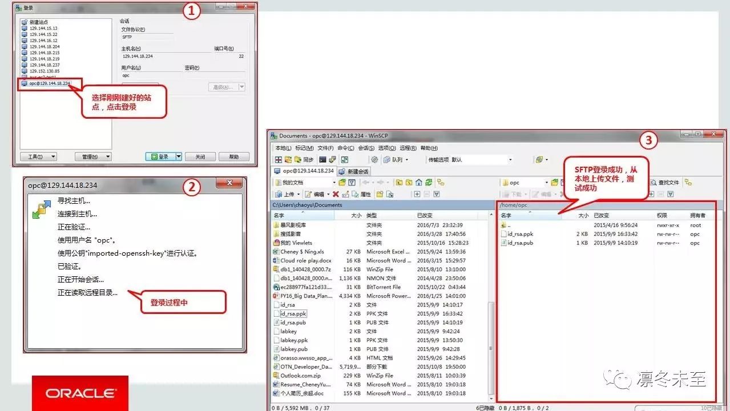The image size is (730, 411).
Task: Click the local panel Filter icon beside 我的文档
Action: (352, 183)
